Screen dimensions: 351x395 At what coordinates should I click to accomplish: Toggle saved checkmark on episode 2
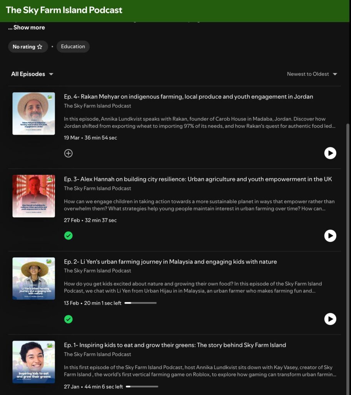68,319
